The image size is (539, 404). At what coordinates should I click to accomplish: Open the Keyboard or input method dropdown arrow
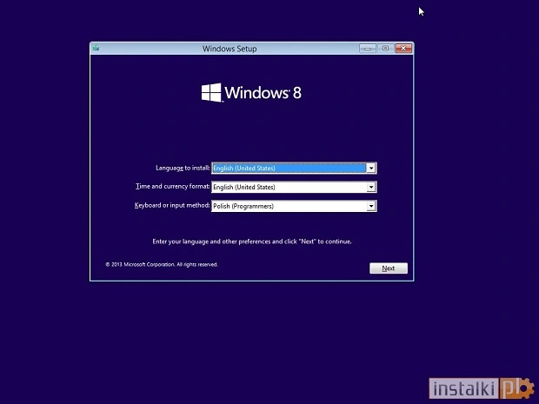click(x=371, y=206)
